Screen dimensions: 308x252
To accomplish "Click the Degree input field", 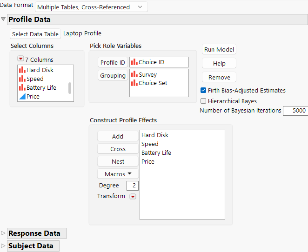I will (x=133, y=186).
